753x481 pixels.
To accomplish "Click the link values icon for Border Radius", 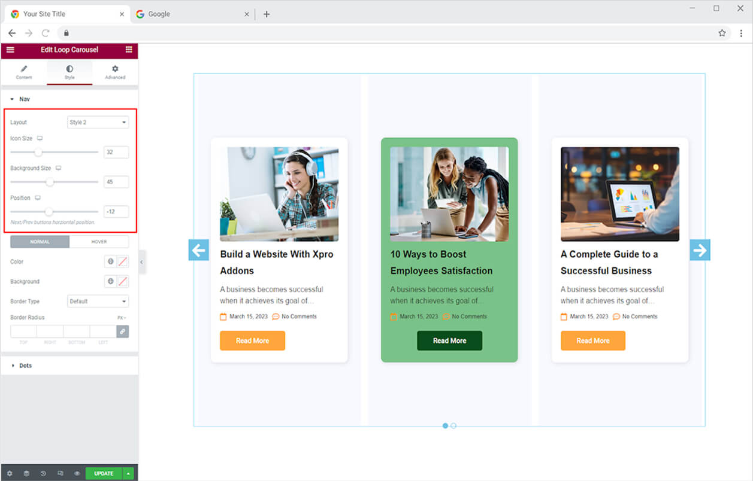I will click(x=122, y=331).
